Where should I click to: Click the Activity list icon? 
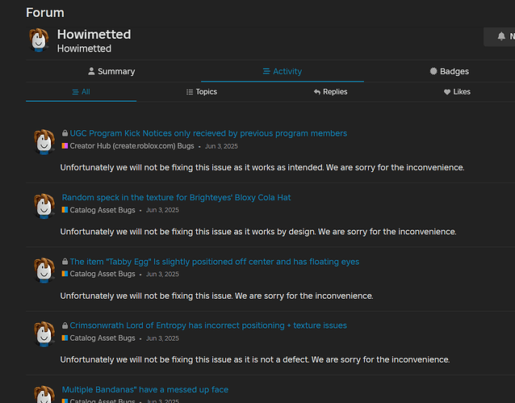(x=266, y=71)
